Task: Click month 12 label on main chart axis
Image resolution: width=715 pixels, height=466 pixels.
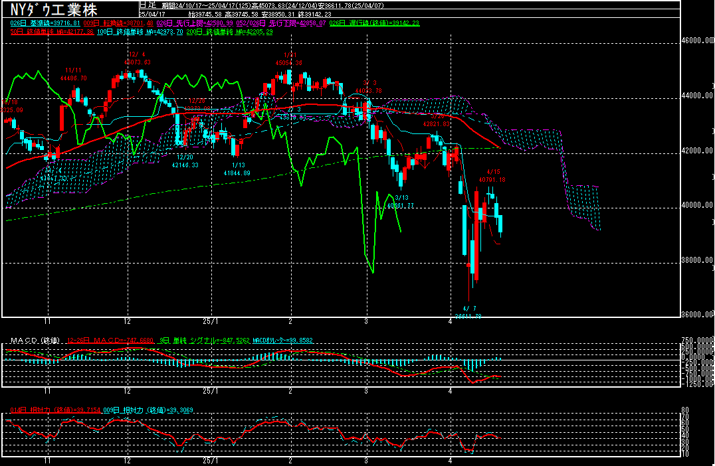Action: tap(127, 321)
